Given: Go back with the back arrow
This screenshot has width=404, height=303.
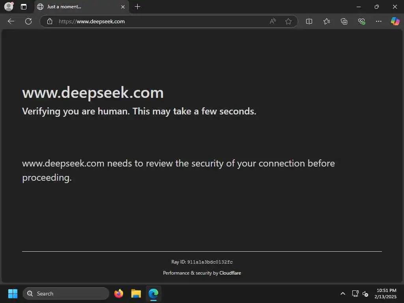Looking at the screenshot, I should (11, 21).
